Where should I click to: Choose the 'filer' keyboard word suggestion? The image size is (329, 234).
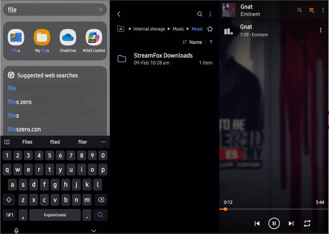pyautogui.click(x=82, y=142)
